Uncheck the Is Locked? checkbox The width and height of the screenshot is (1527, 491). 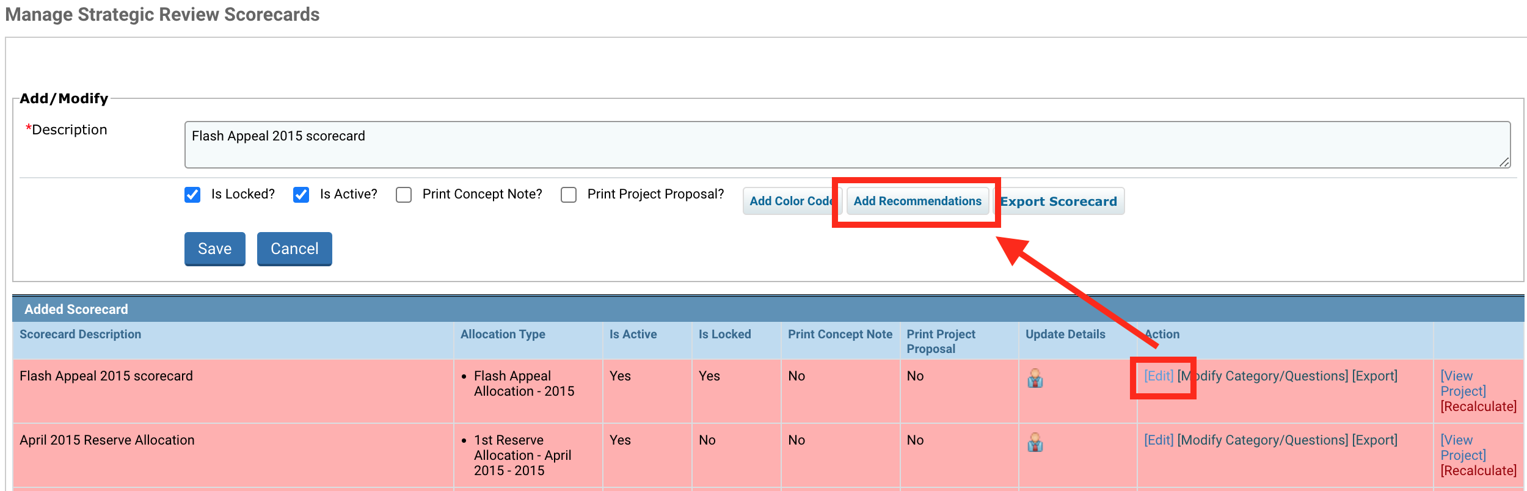pyautogui.click(x=192, y=195)
